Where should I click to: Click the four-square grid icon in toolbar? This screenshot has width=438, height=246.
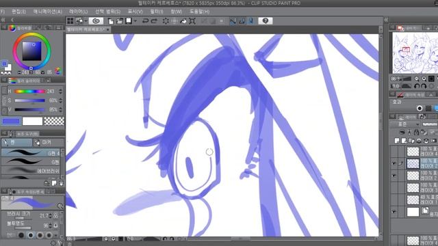(70, 21)
